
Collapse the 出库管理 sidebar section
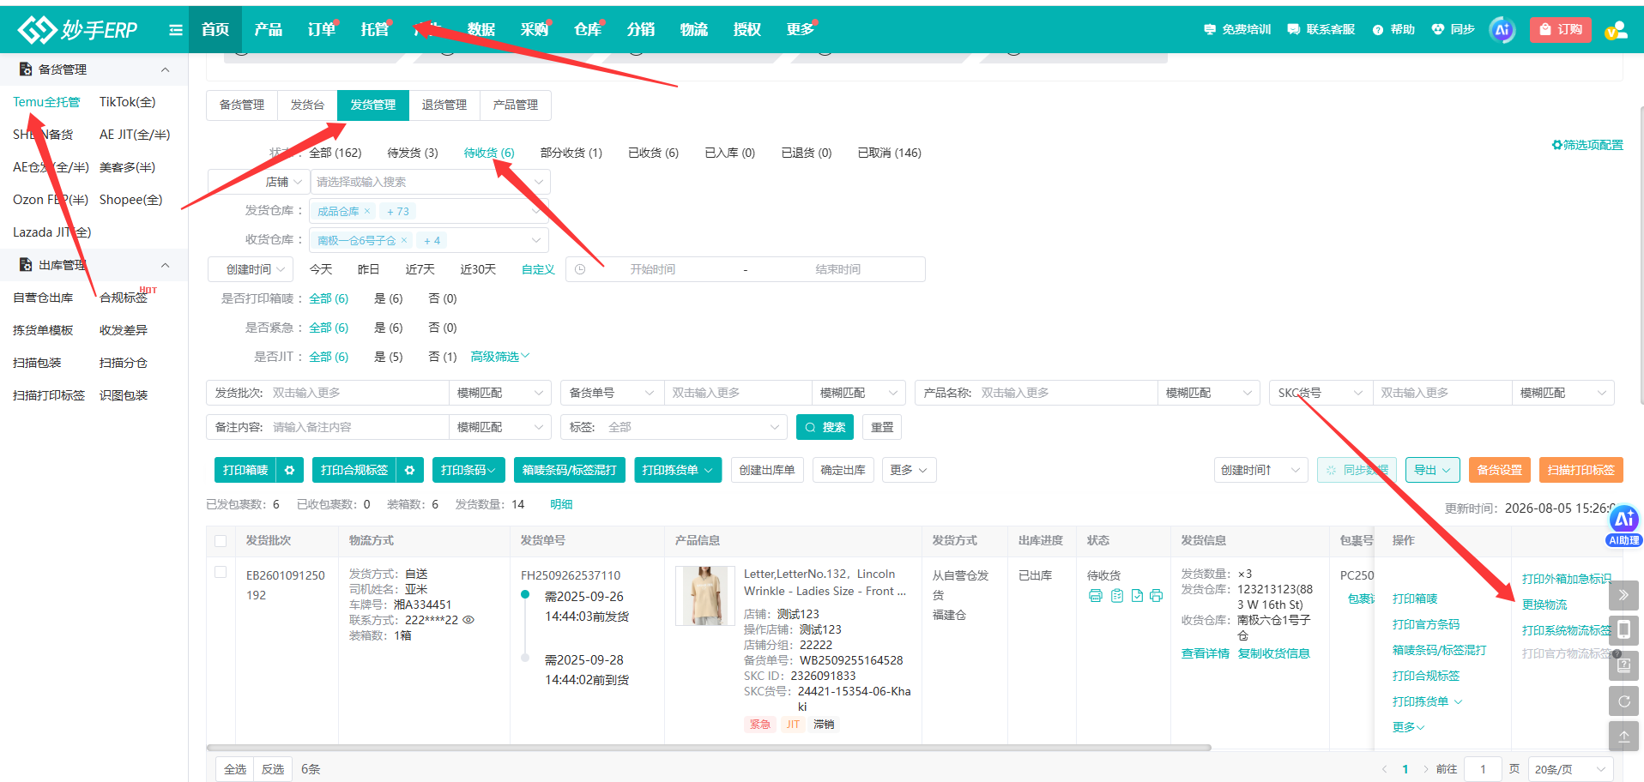165,265
